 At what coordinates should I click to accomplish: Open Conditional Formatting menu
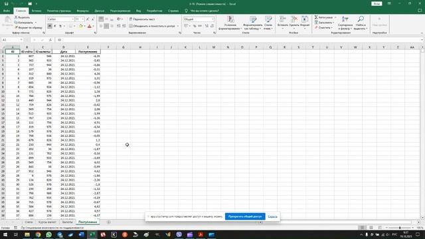pyautogui.click(x=230, y=23)
